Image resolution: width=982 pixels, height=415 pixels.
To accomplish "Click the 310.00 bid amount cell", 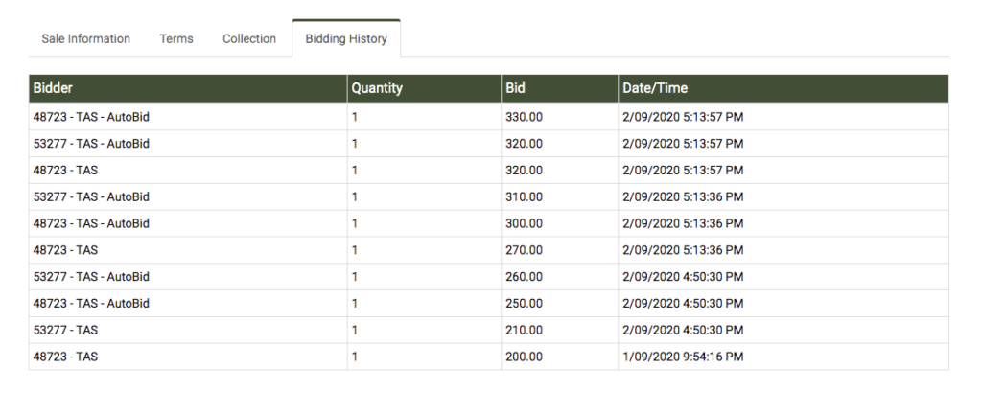I will click(x=524, y=196).
